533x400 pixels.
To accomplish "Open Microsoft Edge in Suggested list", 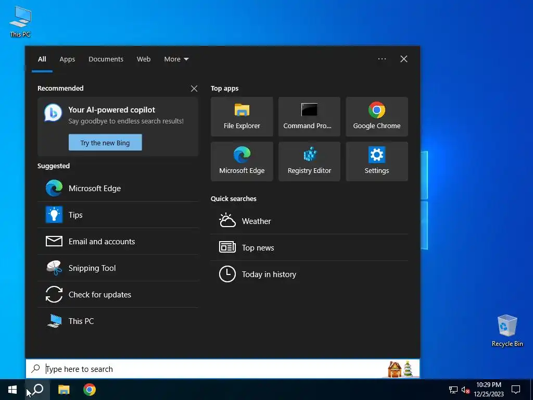I will click(x=118, y=188).
